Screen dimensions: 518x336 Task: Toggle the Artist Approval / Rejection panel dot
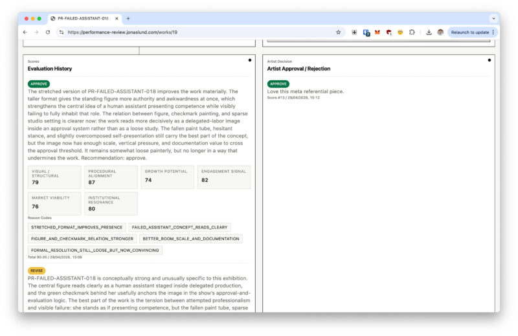(490, 60)
